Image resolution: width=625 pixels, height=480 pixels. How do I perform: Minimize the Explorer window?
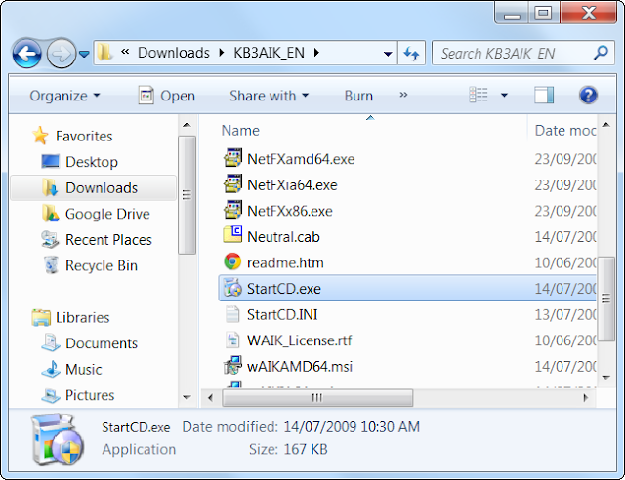tap(512, 13)
